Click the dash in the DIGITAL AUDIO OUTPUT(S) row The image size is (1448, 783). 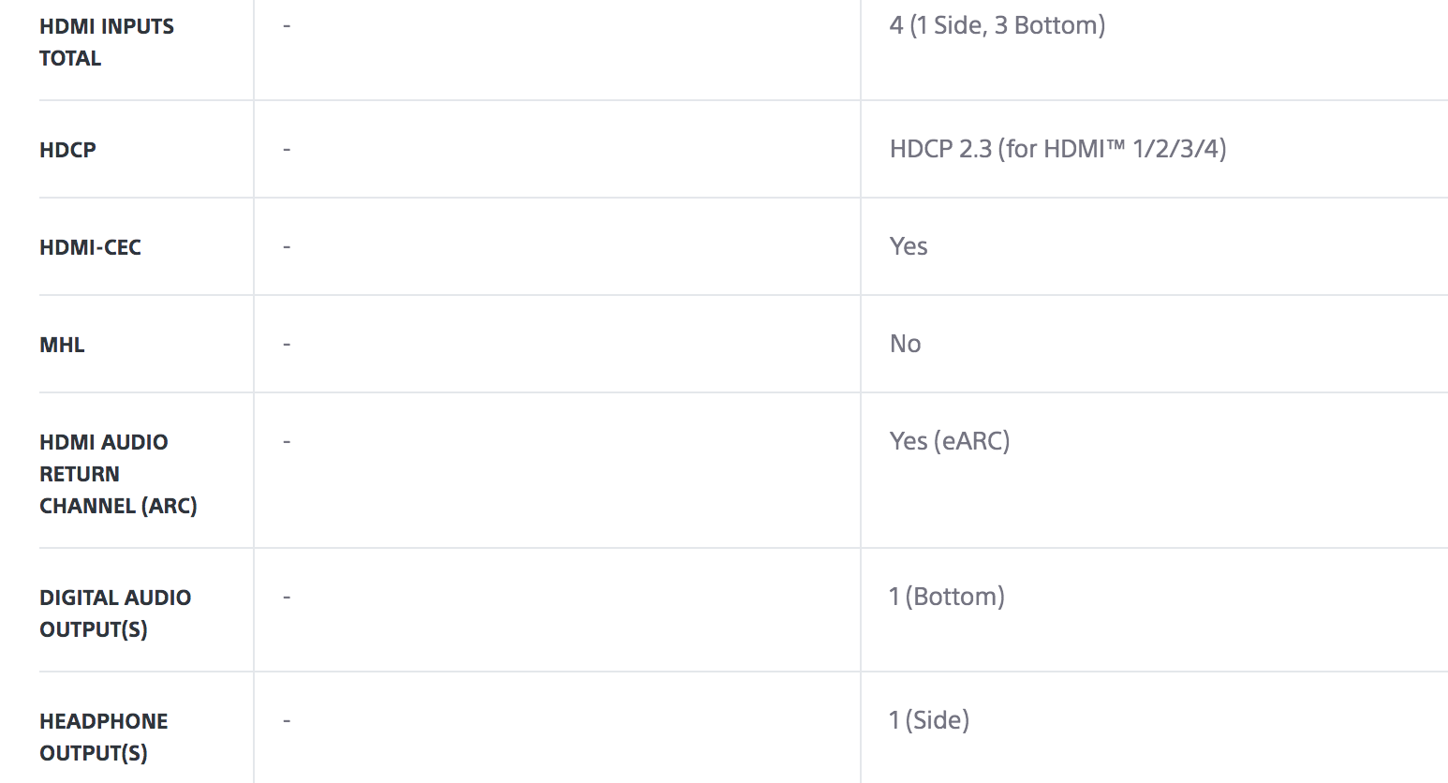(287, 597)
